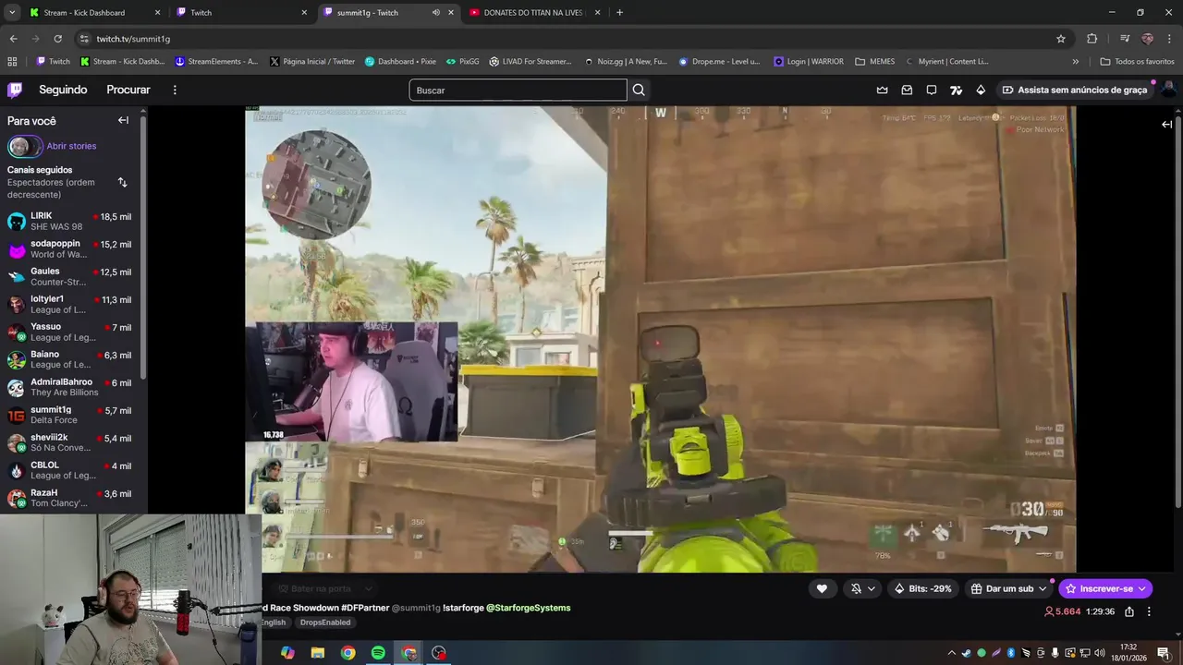Click the Buscar search field

tap(518, 90)
